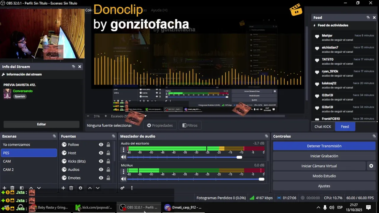Viewport: 379px width, 213px height.
Task: Undock the Escenas panel
Action: click(54, 136)
